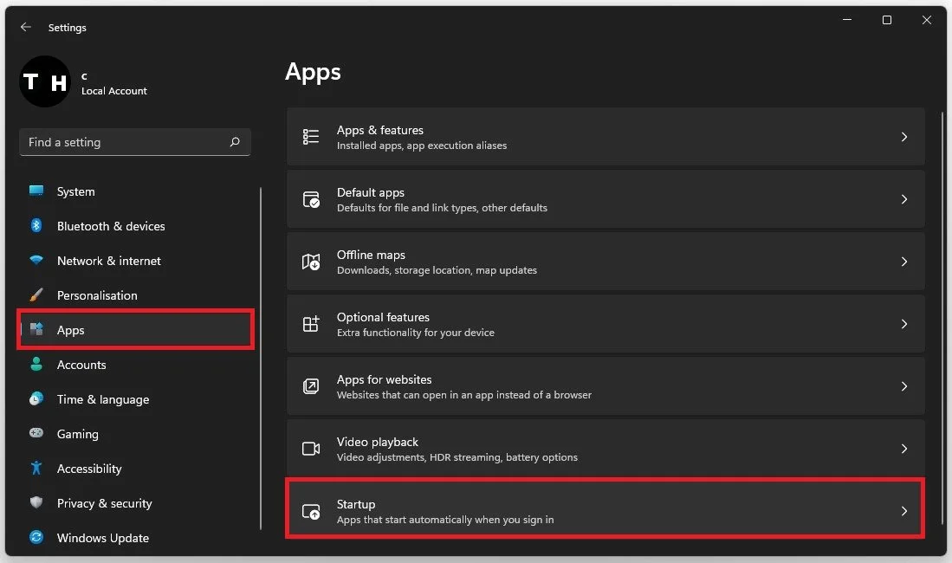This screenshot has height=563, width=952.
Task: Open Apps & features settings
Action: click(606, 137)
